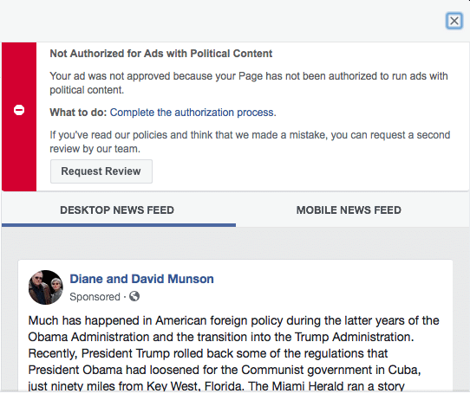Click the red no-entry warning icon

point(19,110)
